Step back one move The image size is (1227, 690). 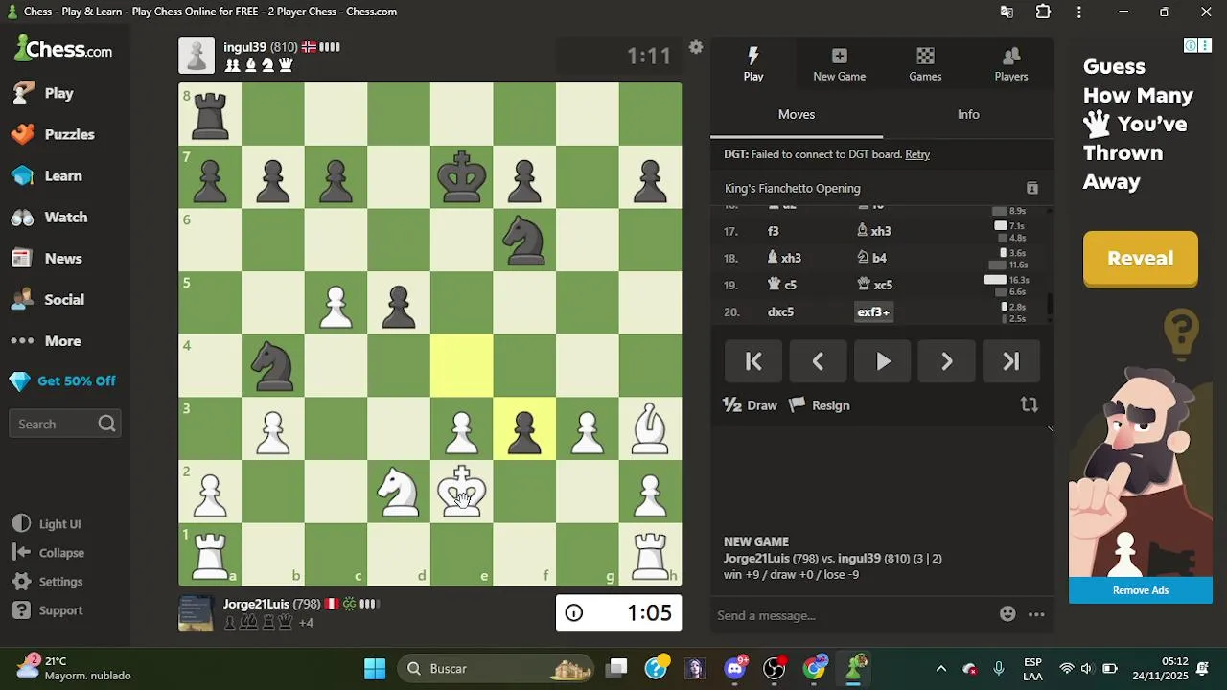(x=818, y=361)
